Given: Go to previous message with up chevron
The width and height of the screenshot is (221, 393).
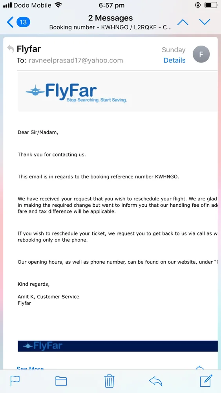Looking at the screenshot, I should coord(183,22).
